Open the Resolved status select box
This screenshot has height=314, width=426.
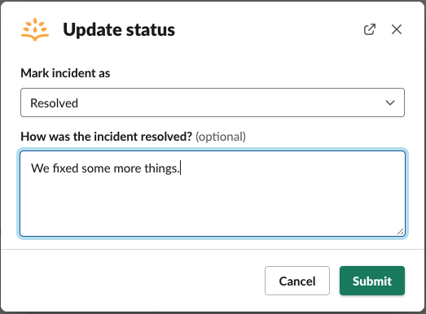click(x=213, y=102)
